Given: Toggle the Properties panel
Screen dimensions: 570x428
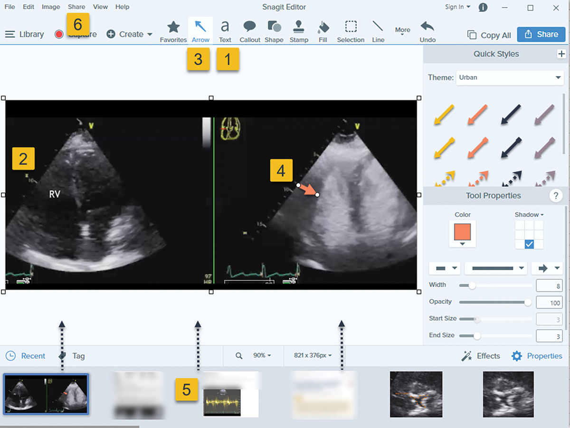Looking at the screenshot, I should click(x=537, y=356).
